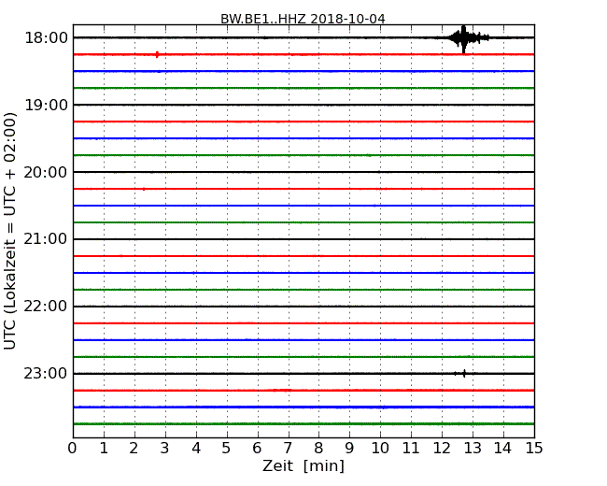Click the UTC Lokalzeit vertical axis label
The height and width of the screenshot is (486, 607).
click(9, 232)
